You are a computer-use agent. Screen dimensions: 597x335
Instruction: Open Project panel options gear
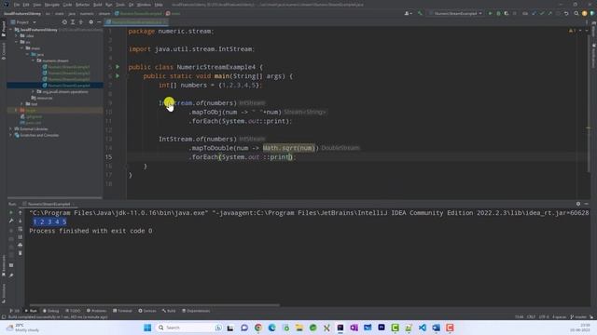[x=90, y=22]
